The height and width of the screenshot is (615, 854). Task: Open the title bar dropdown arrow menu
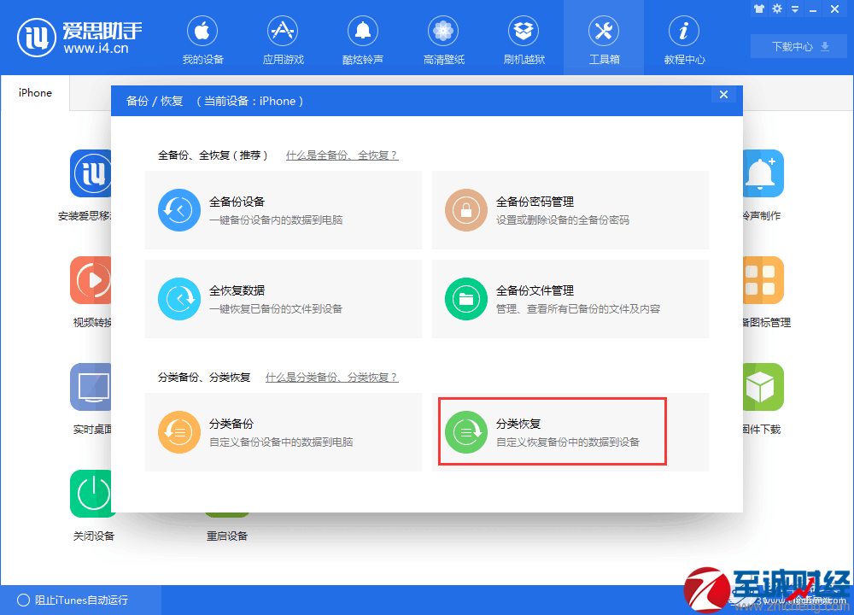[x=793, y=9]
